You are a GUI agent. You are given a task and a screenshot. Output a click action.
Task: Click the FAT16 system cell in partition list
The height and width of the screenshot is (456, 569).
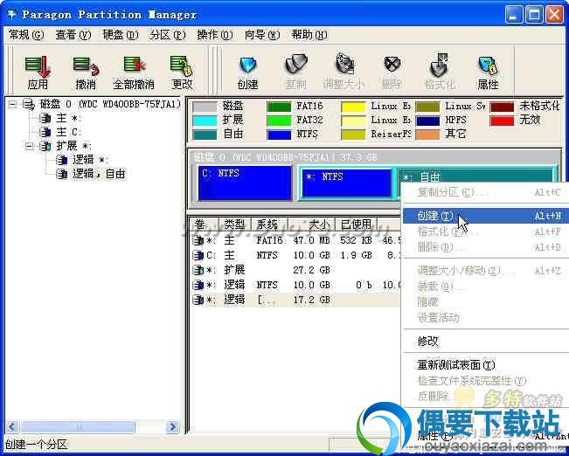click(x=269, y=240)
